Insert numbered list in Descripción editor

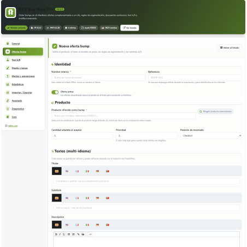click(73, 234)
